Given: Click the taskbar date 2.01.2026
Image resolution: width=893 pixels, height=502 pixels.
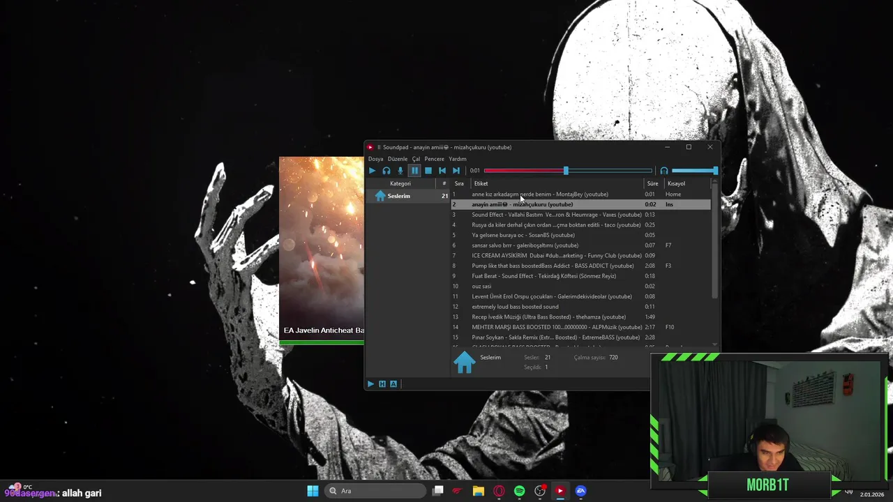Looking at the screenshot, I should [872, 494].
